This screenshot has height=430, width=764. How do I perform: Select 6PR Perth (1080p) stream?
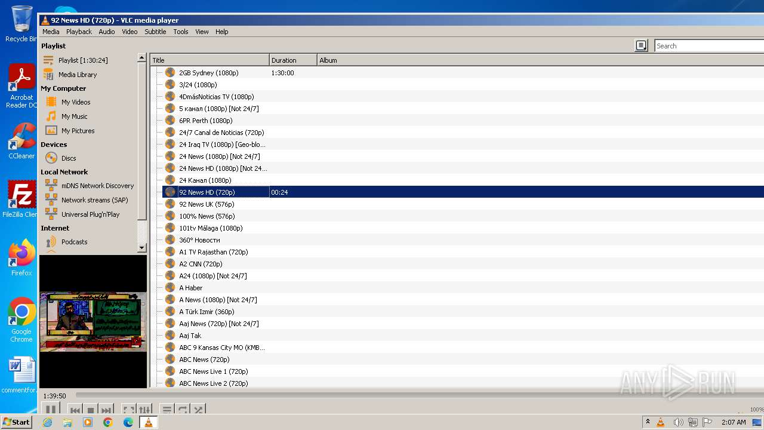(x=205, y=121)
